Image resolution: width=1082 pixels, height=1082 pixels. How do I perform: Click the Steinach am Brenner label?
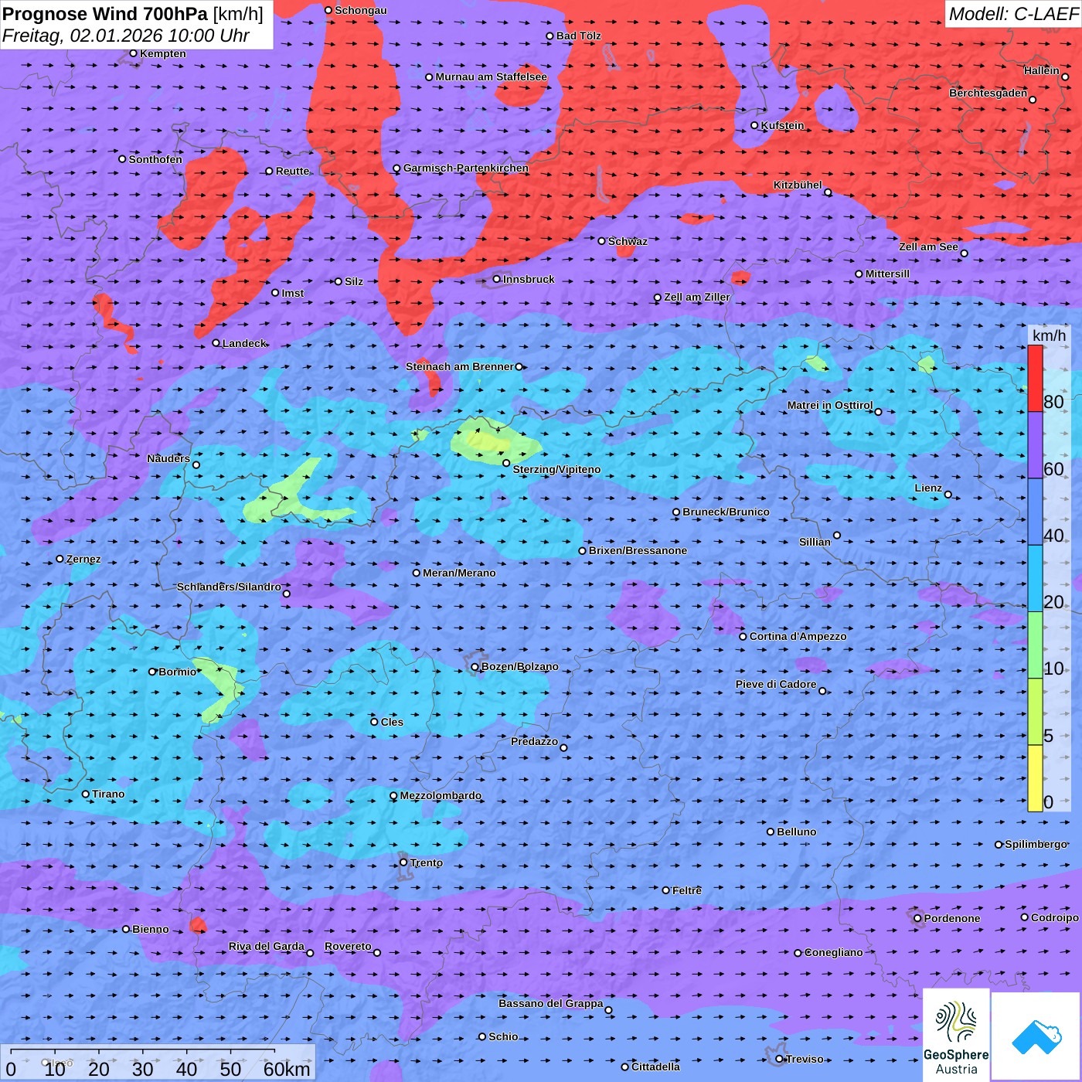[x=459, y=366]
